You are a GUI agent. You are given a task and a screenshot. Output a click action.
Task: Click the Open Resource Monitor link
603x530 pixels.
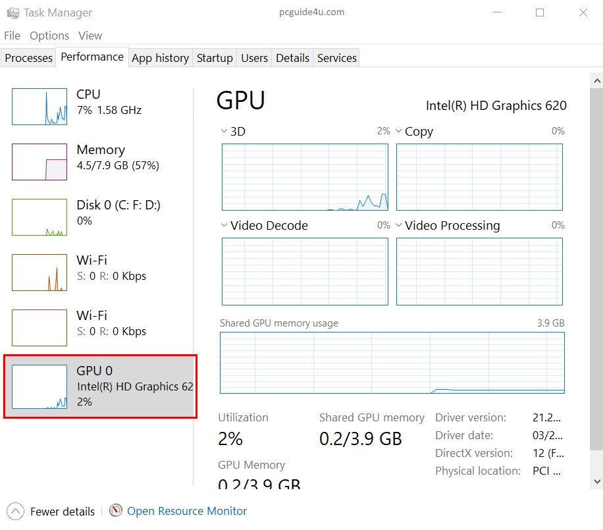(187, 511)
